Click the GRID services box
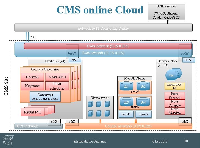The image size is (200, 148). tap(166, 12)
